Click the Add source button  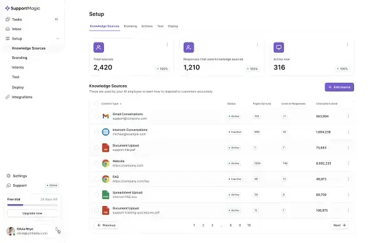tap(339, 87)
